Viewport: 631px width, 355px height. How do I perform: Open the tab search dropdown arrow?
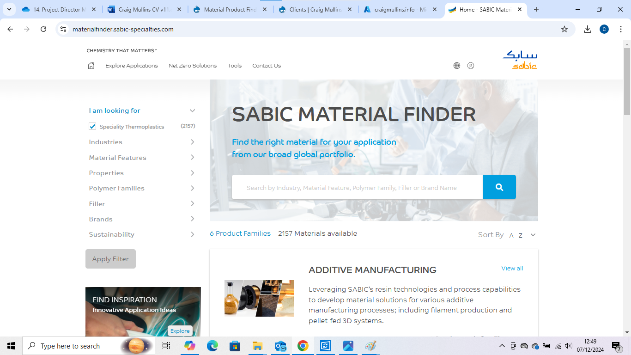pyautogui.click(x=9, y=9)
